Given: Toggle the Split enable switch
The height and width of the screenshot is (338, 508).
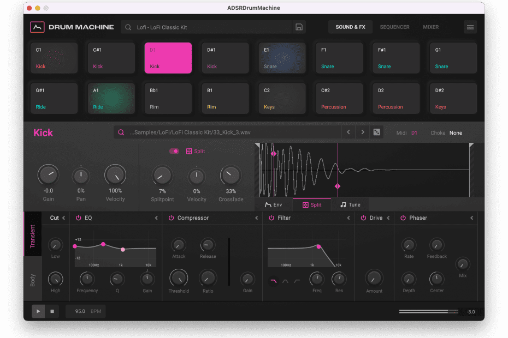Looking at the screenshot, I should (x=174, y=151).
